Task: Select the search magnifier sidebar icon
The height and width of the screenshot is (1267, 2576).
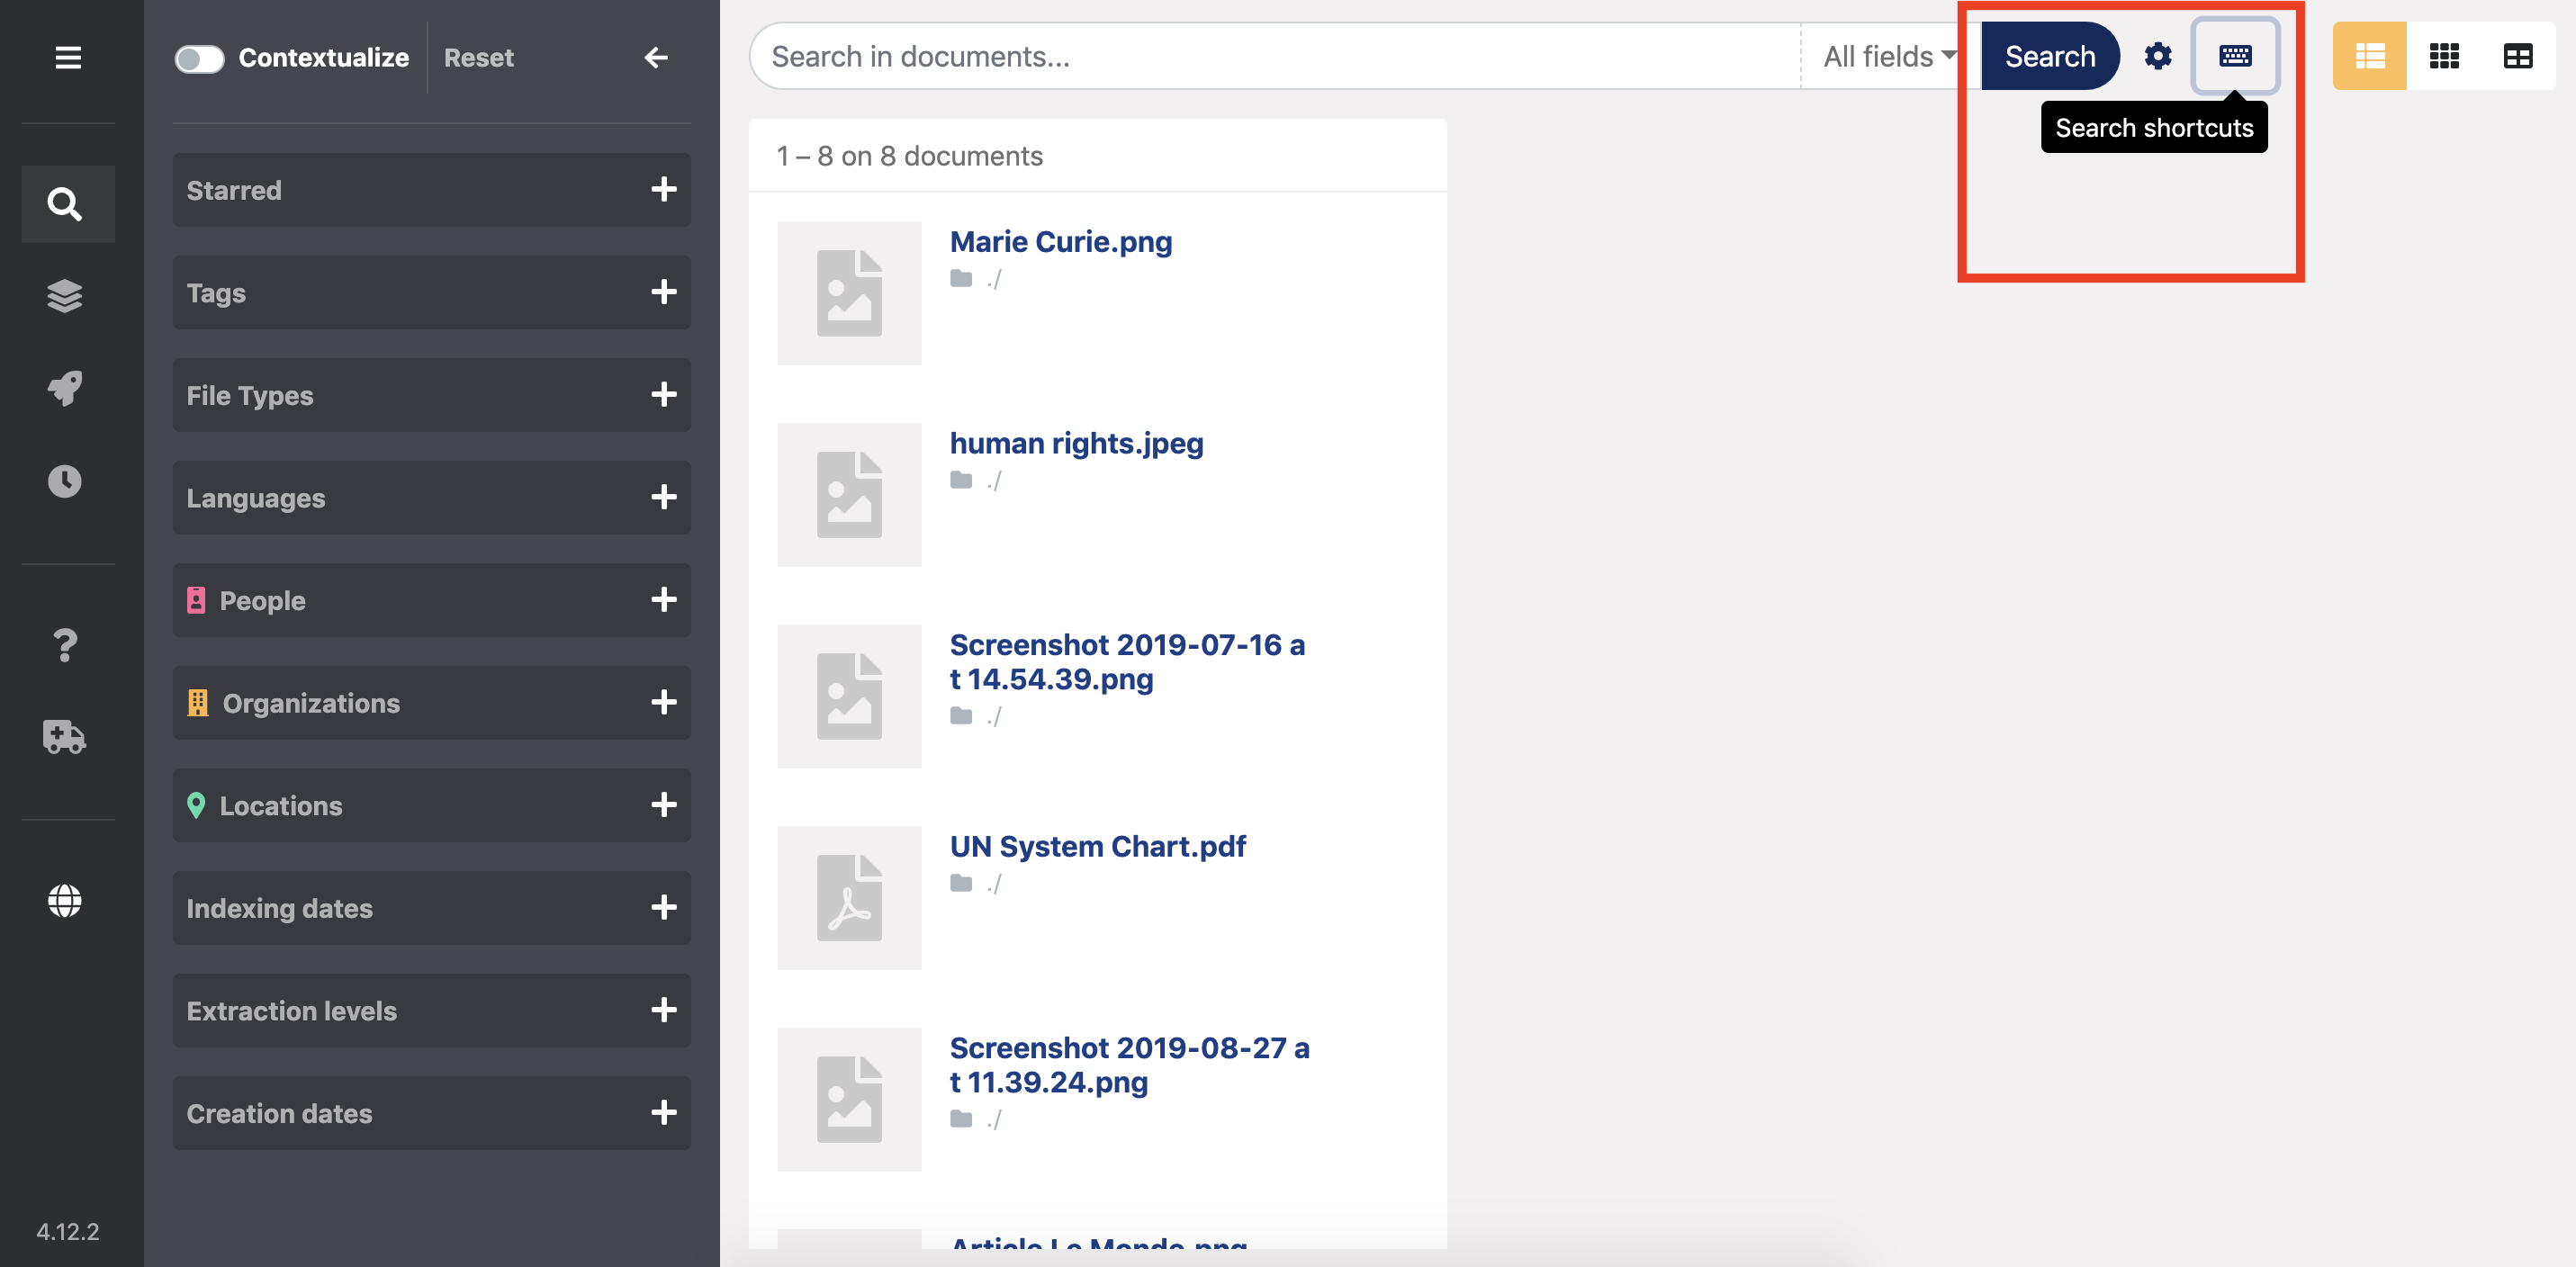Action: (65, 204)
